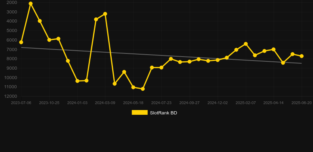
Task: Click the worst-rank data point above 11000
Action: tap(143, 89)
